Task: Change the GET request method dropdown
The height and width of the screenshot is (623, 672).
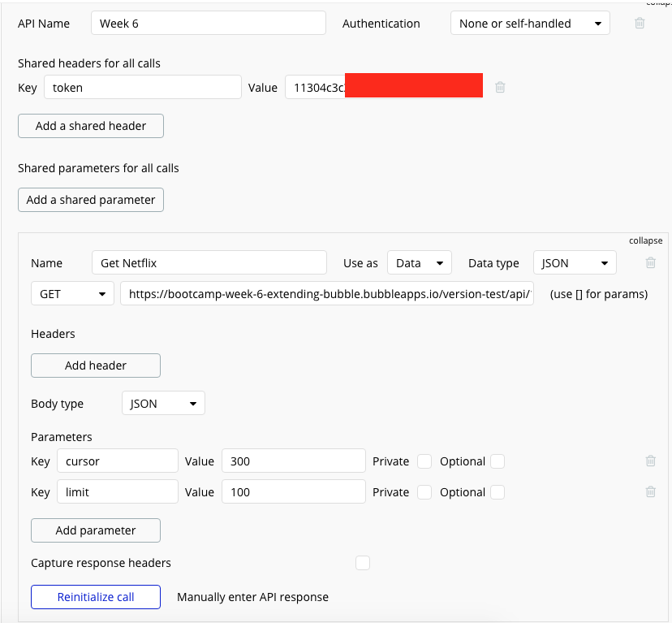Action: 72,294
